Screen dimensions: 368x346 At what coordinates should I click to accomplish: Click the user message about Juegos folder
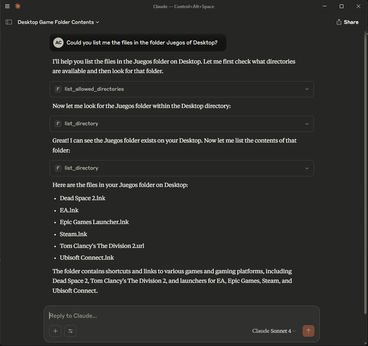142,43
